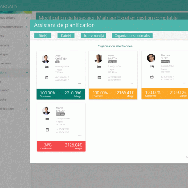The height and width of the screenshot is (188, 188).
Task: Open the 'ons commerciales' sidebar menu entry
Action: 15,27
